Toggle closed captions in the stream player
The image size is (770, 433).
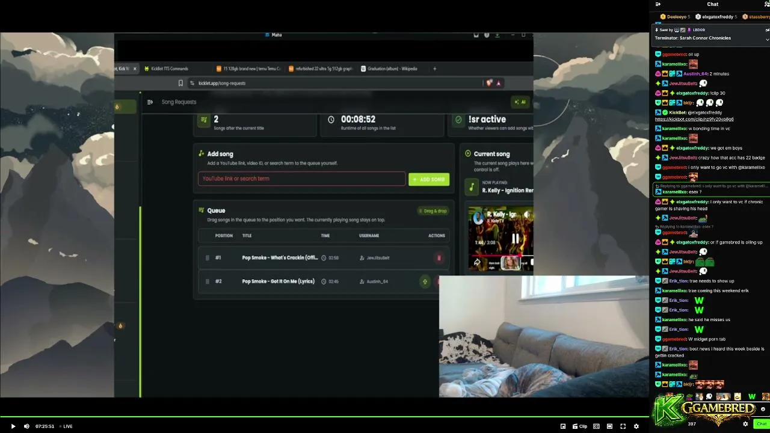[x=596, y=426]
